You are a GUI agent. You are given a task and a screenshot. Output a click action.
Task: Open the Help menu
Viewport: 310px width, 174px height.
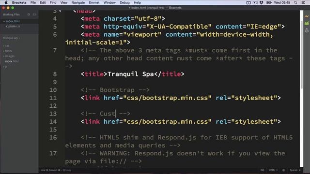pos(137,2)
